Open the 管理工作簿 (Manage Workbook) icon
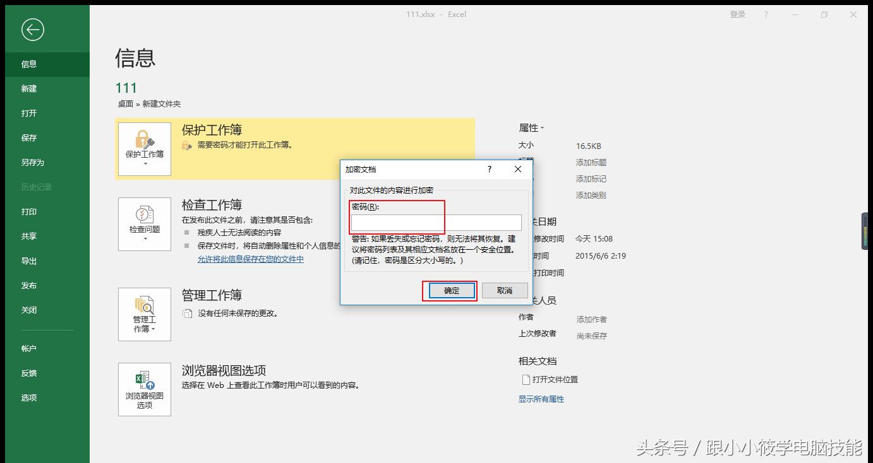 (x=144, y=310)
